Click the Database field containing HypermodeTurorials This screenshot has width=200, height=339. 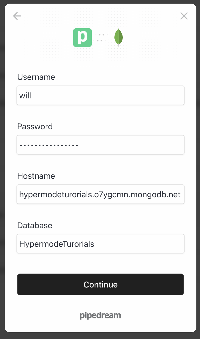[100, 243]
